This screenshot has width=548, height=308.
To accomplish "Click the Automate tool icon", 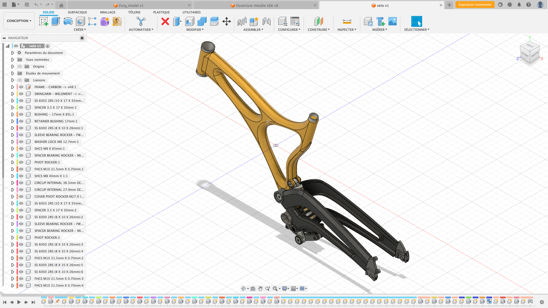I will click(x=141, y=21).
